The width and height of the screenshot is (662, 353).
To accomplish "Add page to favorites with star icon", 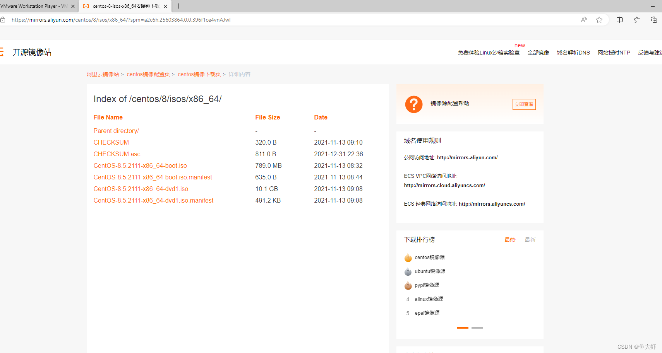I will click(599, 20).
